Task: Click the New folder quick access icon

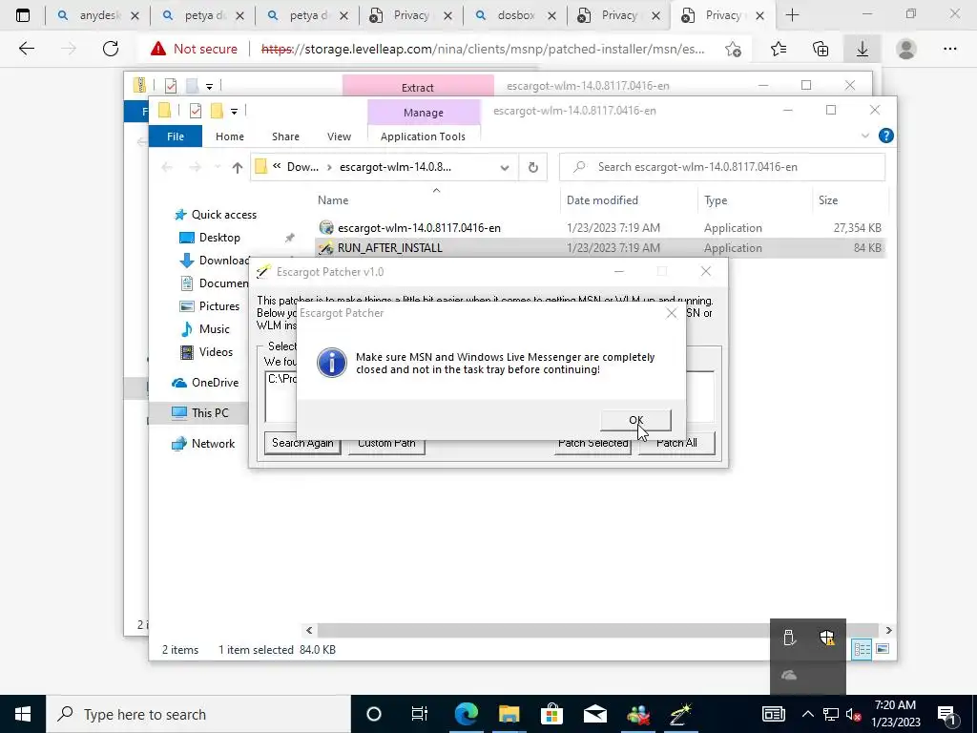Action: 217,111
